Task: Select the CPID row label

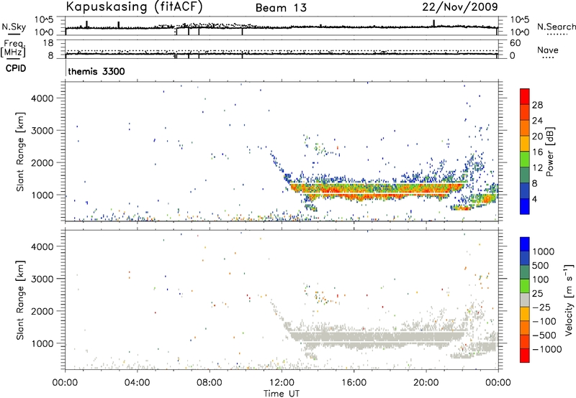Action: (x=16, y=68)
